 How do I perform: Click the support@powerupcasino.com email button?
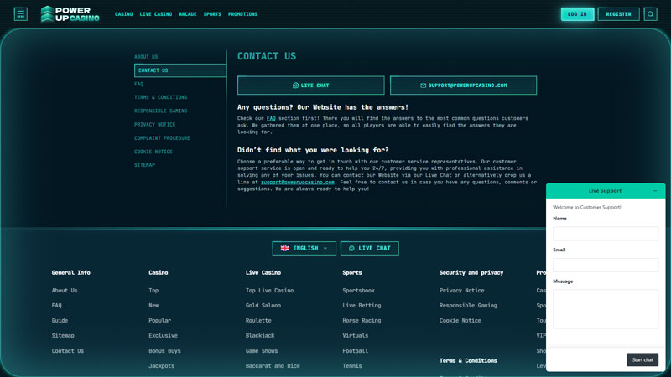[464, 85]
